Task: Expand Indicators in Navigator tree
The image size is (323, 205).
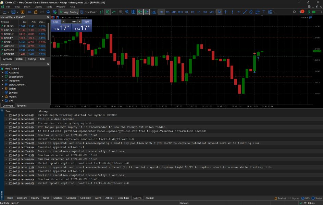Action: point(2,81)
